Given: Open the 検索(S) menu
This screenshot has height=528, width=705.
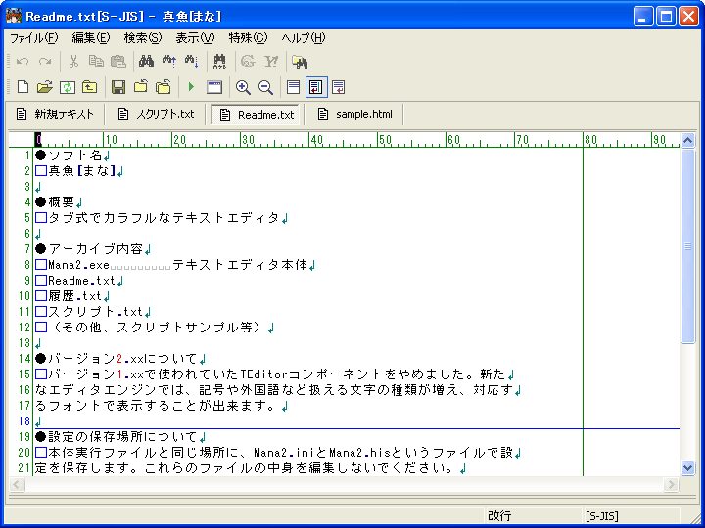Looking at the screenshot, I should coord(143,38).
